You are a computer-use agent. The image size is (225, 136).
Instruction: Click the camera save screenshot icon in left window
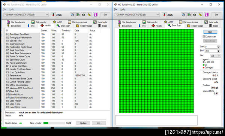(84, 15)
